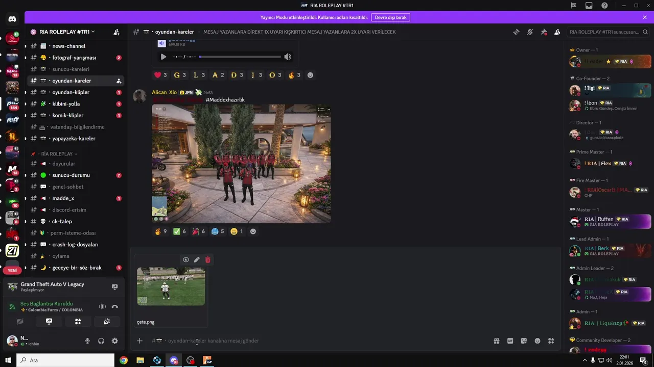The image size is (654, 367).
Task: Click the audio attachment volume speaker icon
Action: (x=288, y=57)
